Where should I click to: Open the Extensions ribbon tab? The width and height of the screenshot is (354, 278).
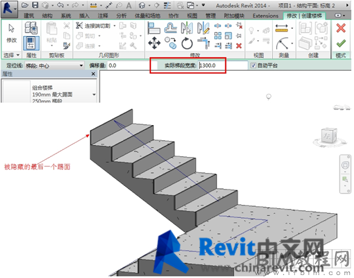265,15
